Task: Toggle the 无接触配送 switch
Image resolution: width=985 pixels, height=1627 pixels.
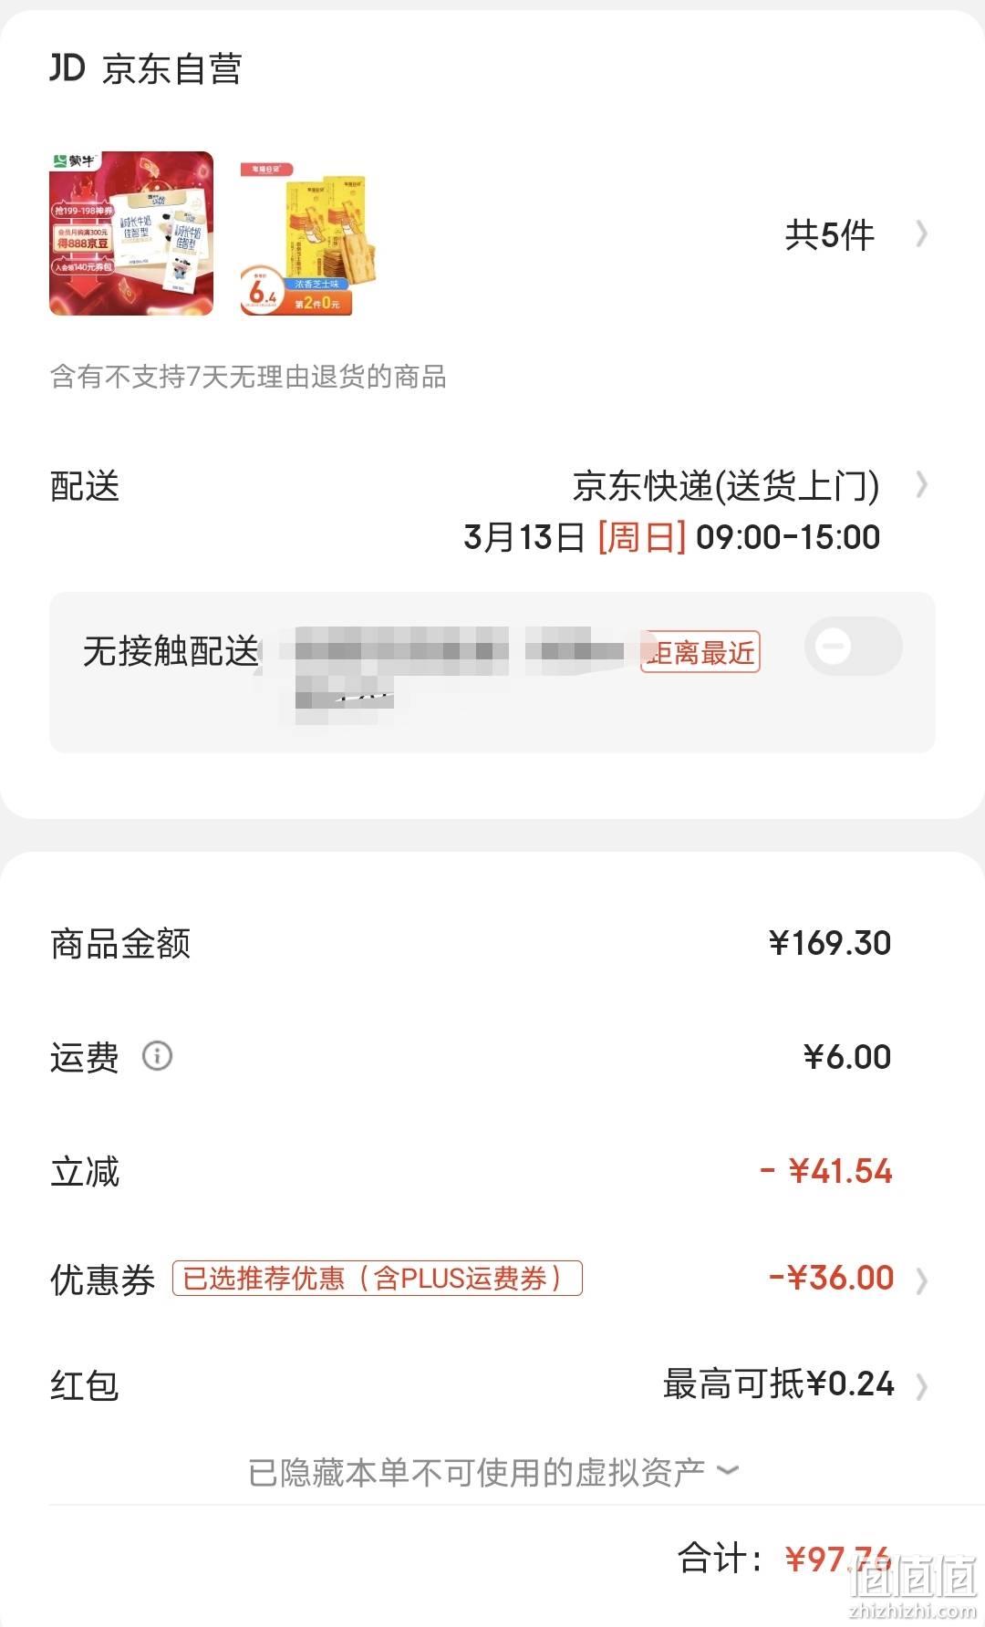Action: pos(854,647)
